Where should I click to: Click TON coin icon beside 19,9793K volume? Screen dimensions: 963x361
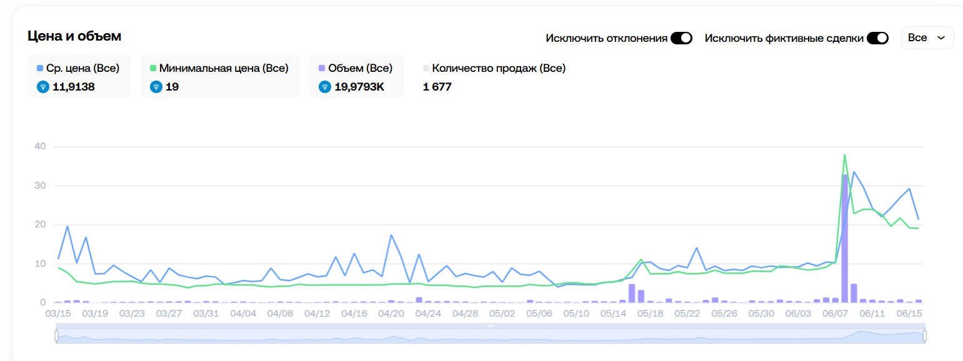click(325, 87)
